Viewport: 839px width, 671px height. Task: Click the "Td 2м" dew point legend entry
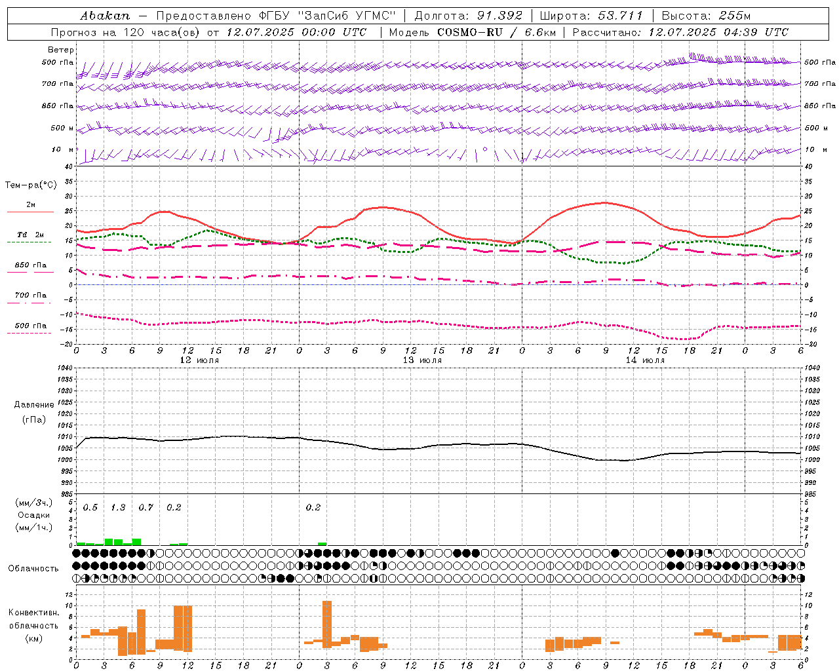[x=30, y=235]
